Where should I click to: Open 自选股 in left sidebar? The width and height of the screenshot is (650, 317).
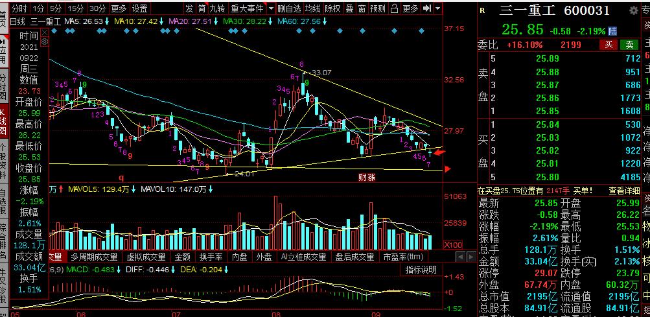click(3, 202)
